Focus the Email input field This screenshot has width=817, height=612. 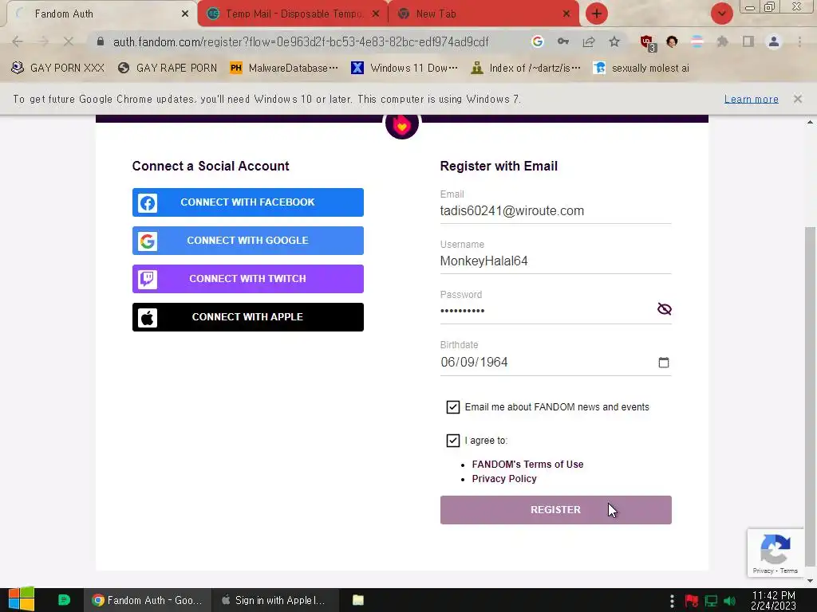[x=555, y=210]
